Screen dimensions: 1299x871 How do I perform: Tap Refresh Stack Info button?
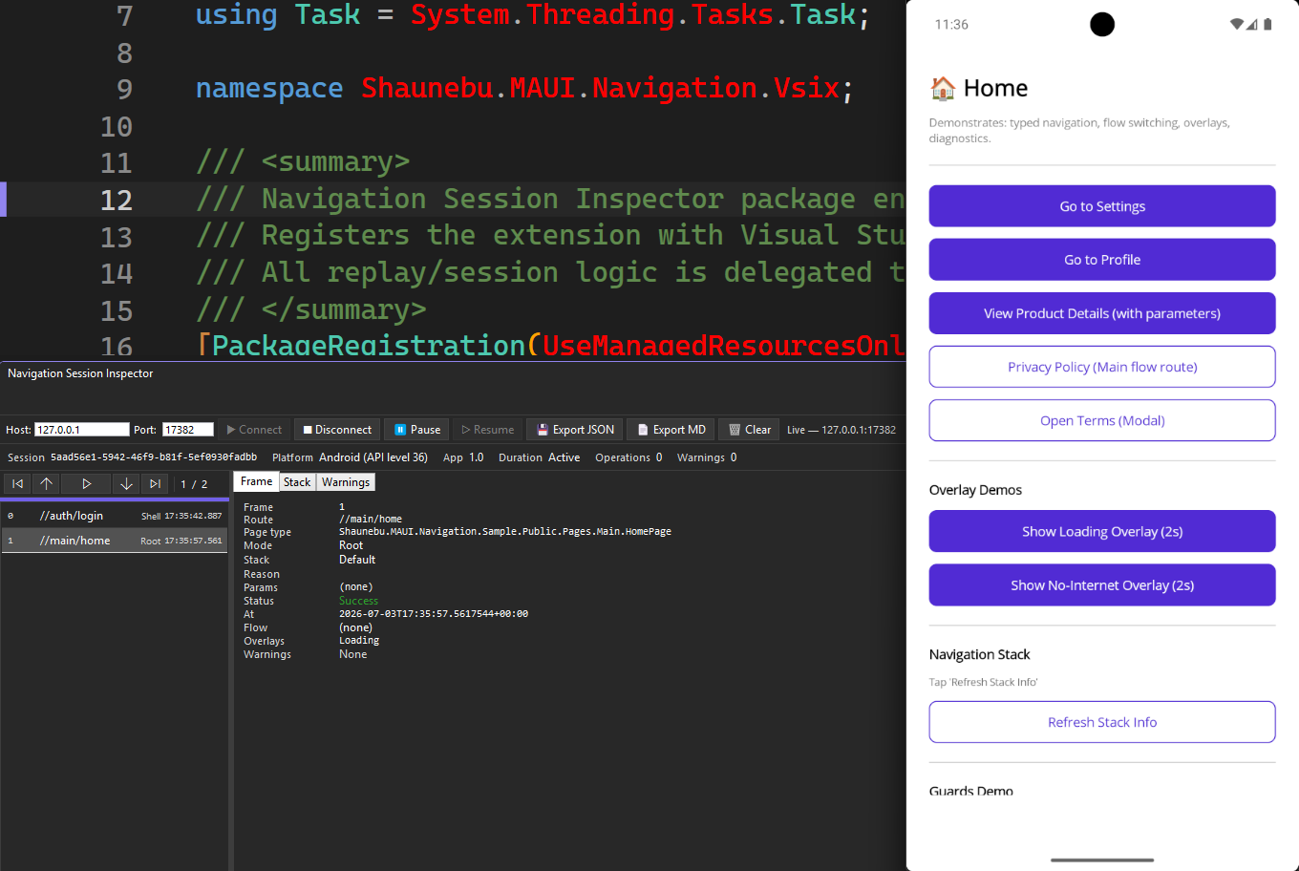(1102, 722)
